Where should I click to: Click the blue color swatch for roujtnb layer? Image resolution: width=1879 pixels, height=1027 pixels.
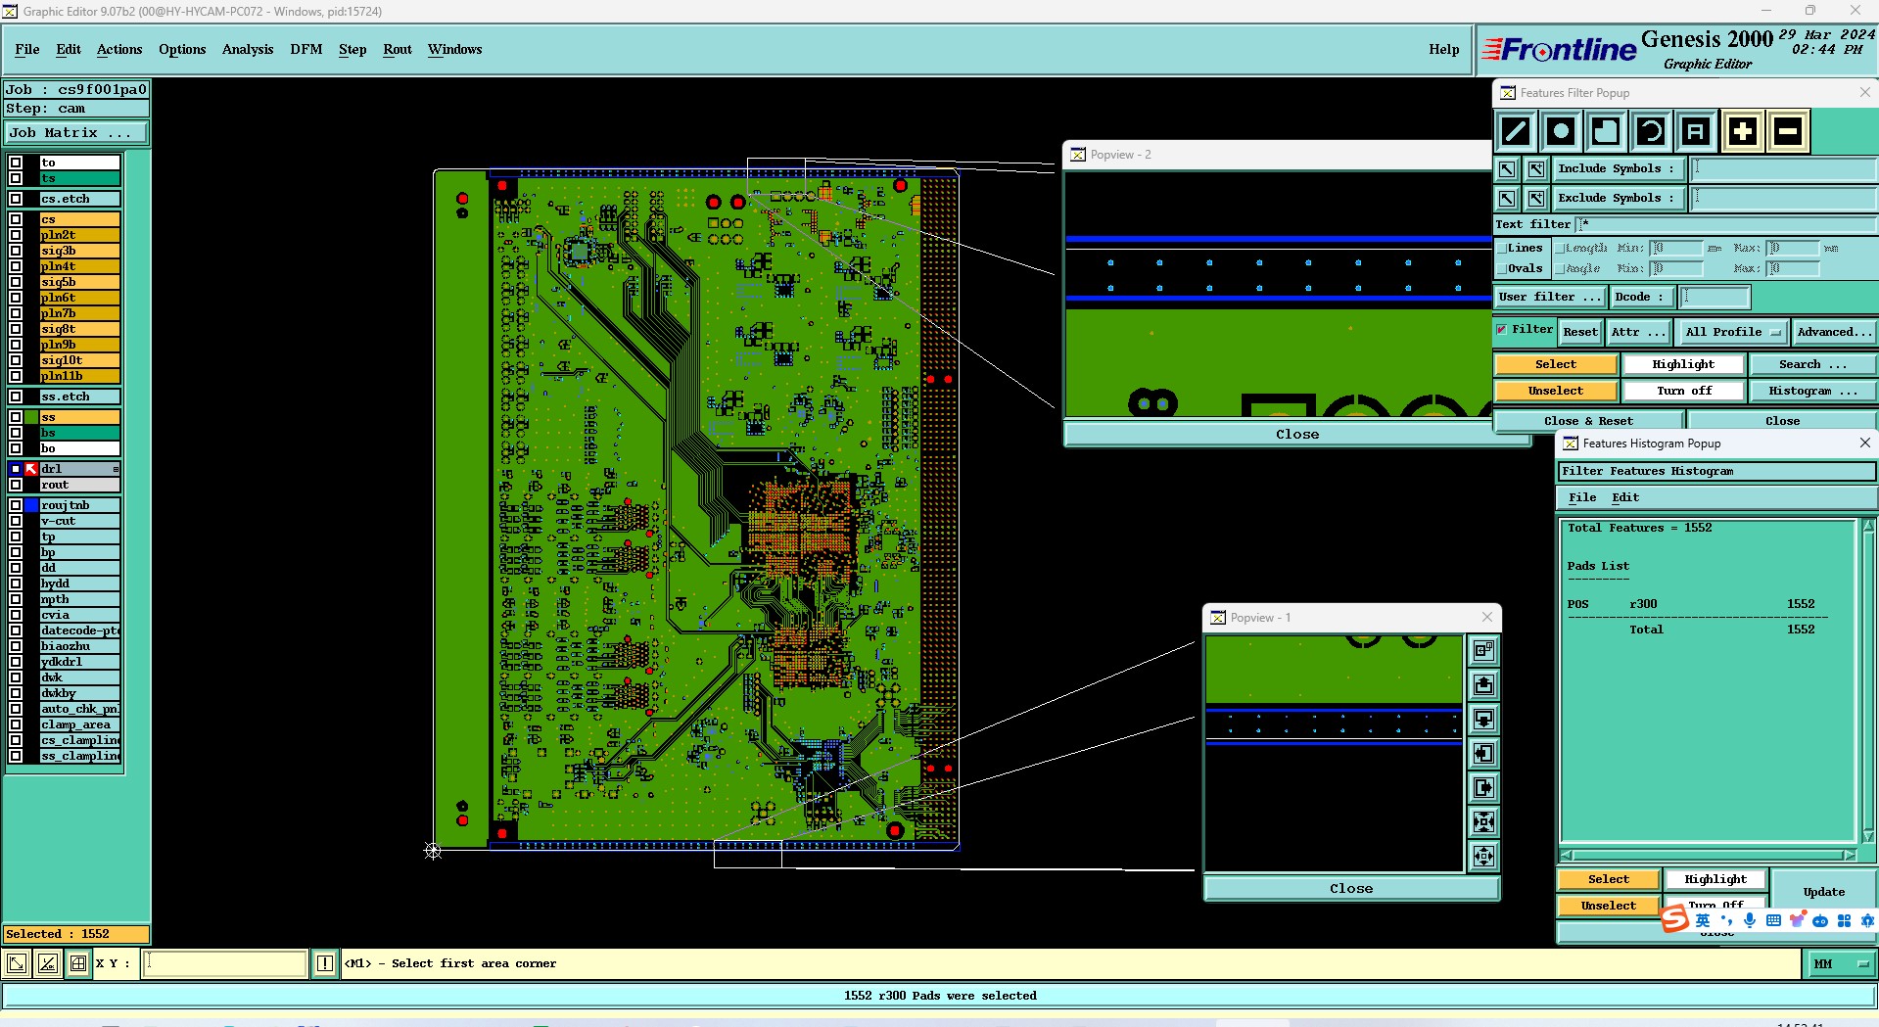click(31, 505)
